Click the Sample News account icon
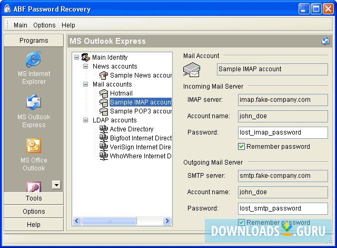The image size is (337, 248). [104, 75]
